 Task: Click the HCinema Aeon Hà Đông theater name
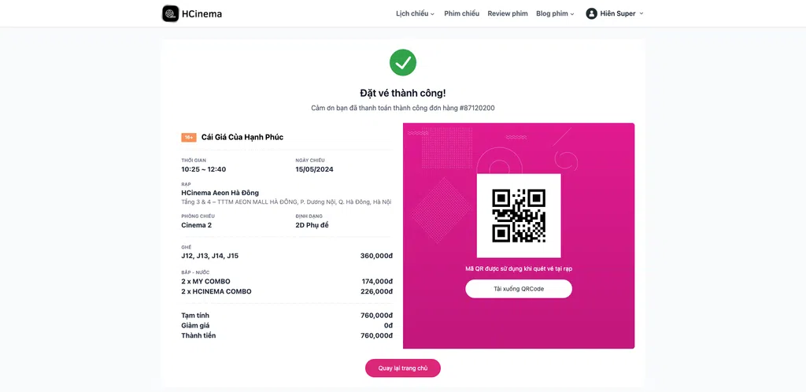click(220, 193)
